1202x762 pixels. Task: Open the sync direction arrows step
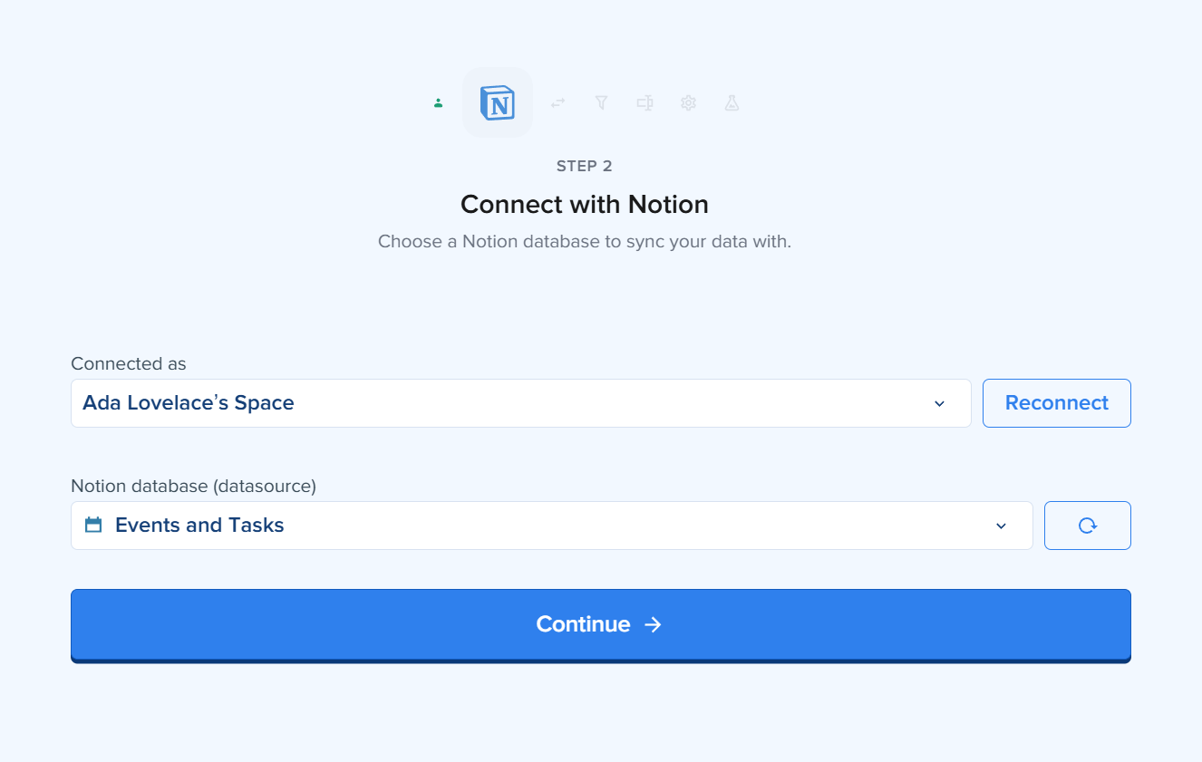557,103
